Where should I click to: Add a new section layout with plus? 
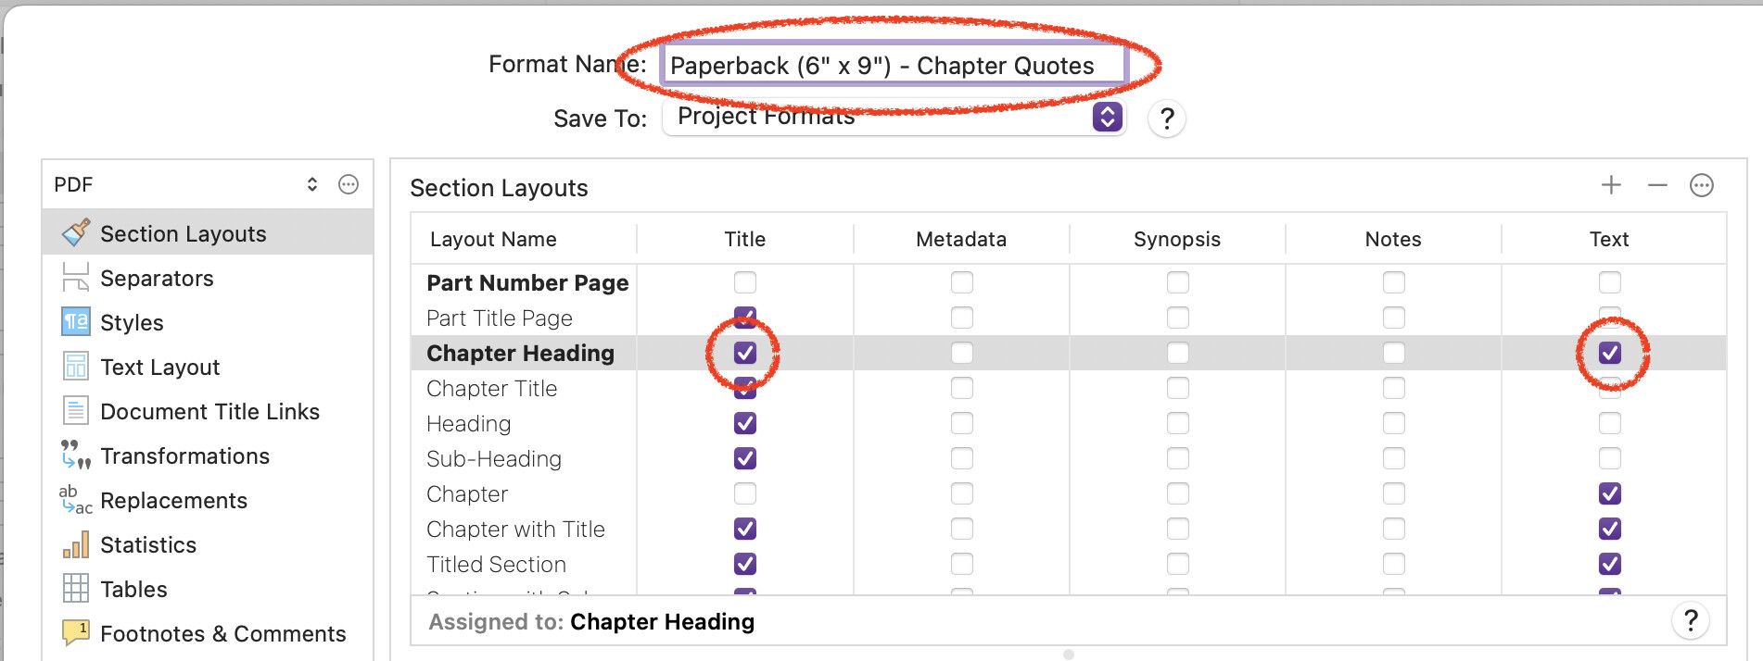[1611, 185]
